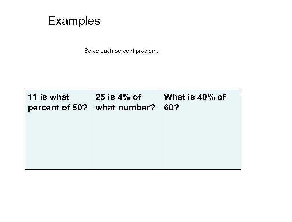This screenshot has height=222, width=292.
Task: Select the "25 is 4% of what number?" question
Action: click(127, 102)
